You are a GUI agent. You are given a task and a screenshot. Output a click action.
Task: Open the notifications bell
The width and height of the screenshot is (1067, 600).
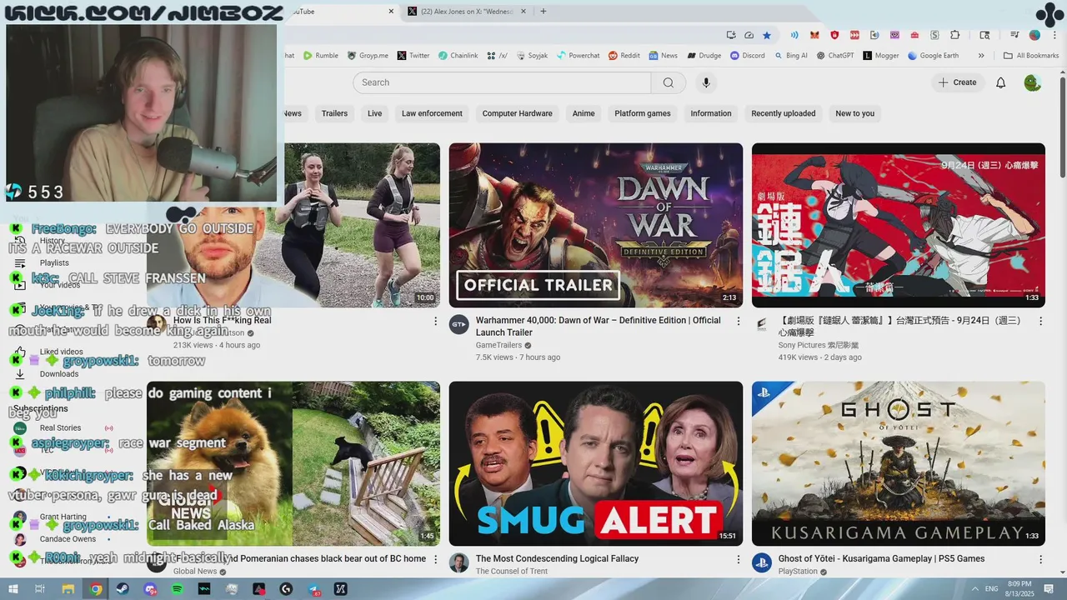coord(1001,82)
